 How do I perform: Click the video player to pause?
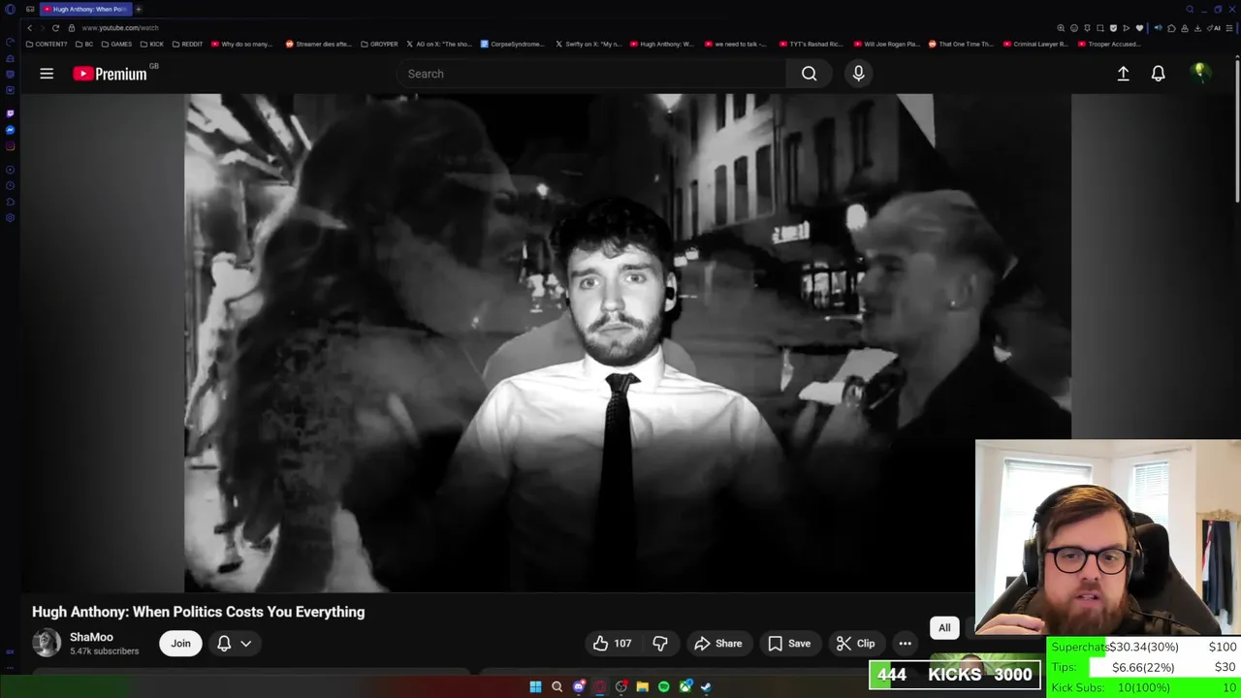[628, 342]
